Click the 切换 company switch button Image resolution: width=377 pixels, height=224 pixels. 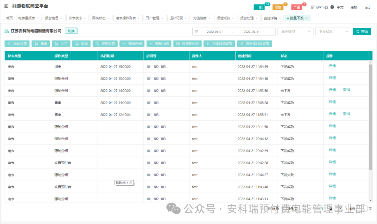[x=71, y=31]
